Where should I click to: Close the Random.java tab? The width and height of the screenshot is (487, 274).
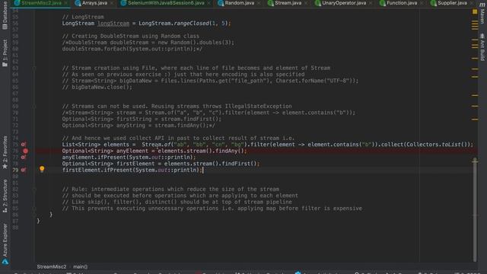[259, 3]
